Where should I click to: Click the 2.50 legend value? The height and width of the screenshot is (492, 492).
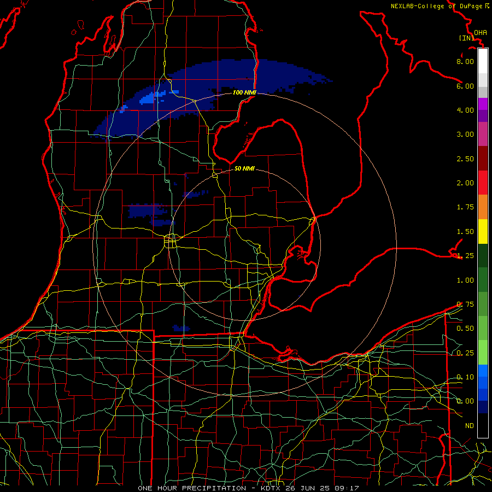pyautogui.click(x=465, y=159)
